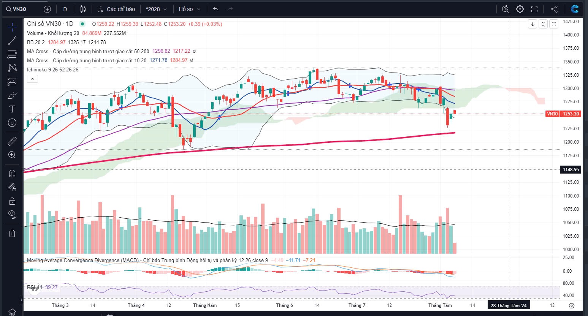Click the 1300.00 price axis label

[x=571, y=88]
